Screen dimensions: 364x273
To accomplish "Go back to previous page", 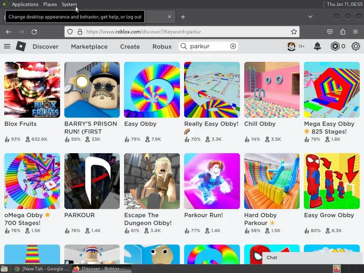I will (9, 32).
